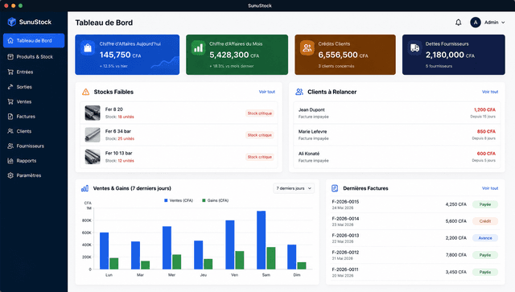
Task: Open the 7 derniers jours period dropdown
Action: (x=294, y=188)
